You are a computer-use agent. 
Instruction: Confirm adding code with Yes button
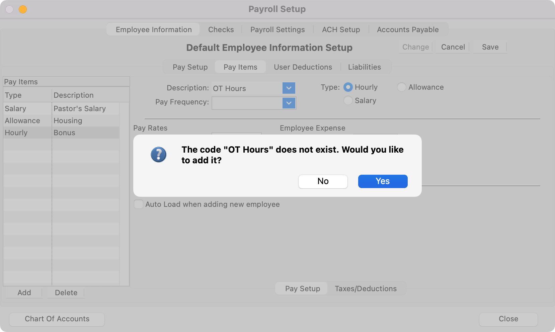point(383,181)
